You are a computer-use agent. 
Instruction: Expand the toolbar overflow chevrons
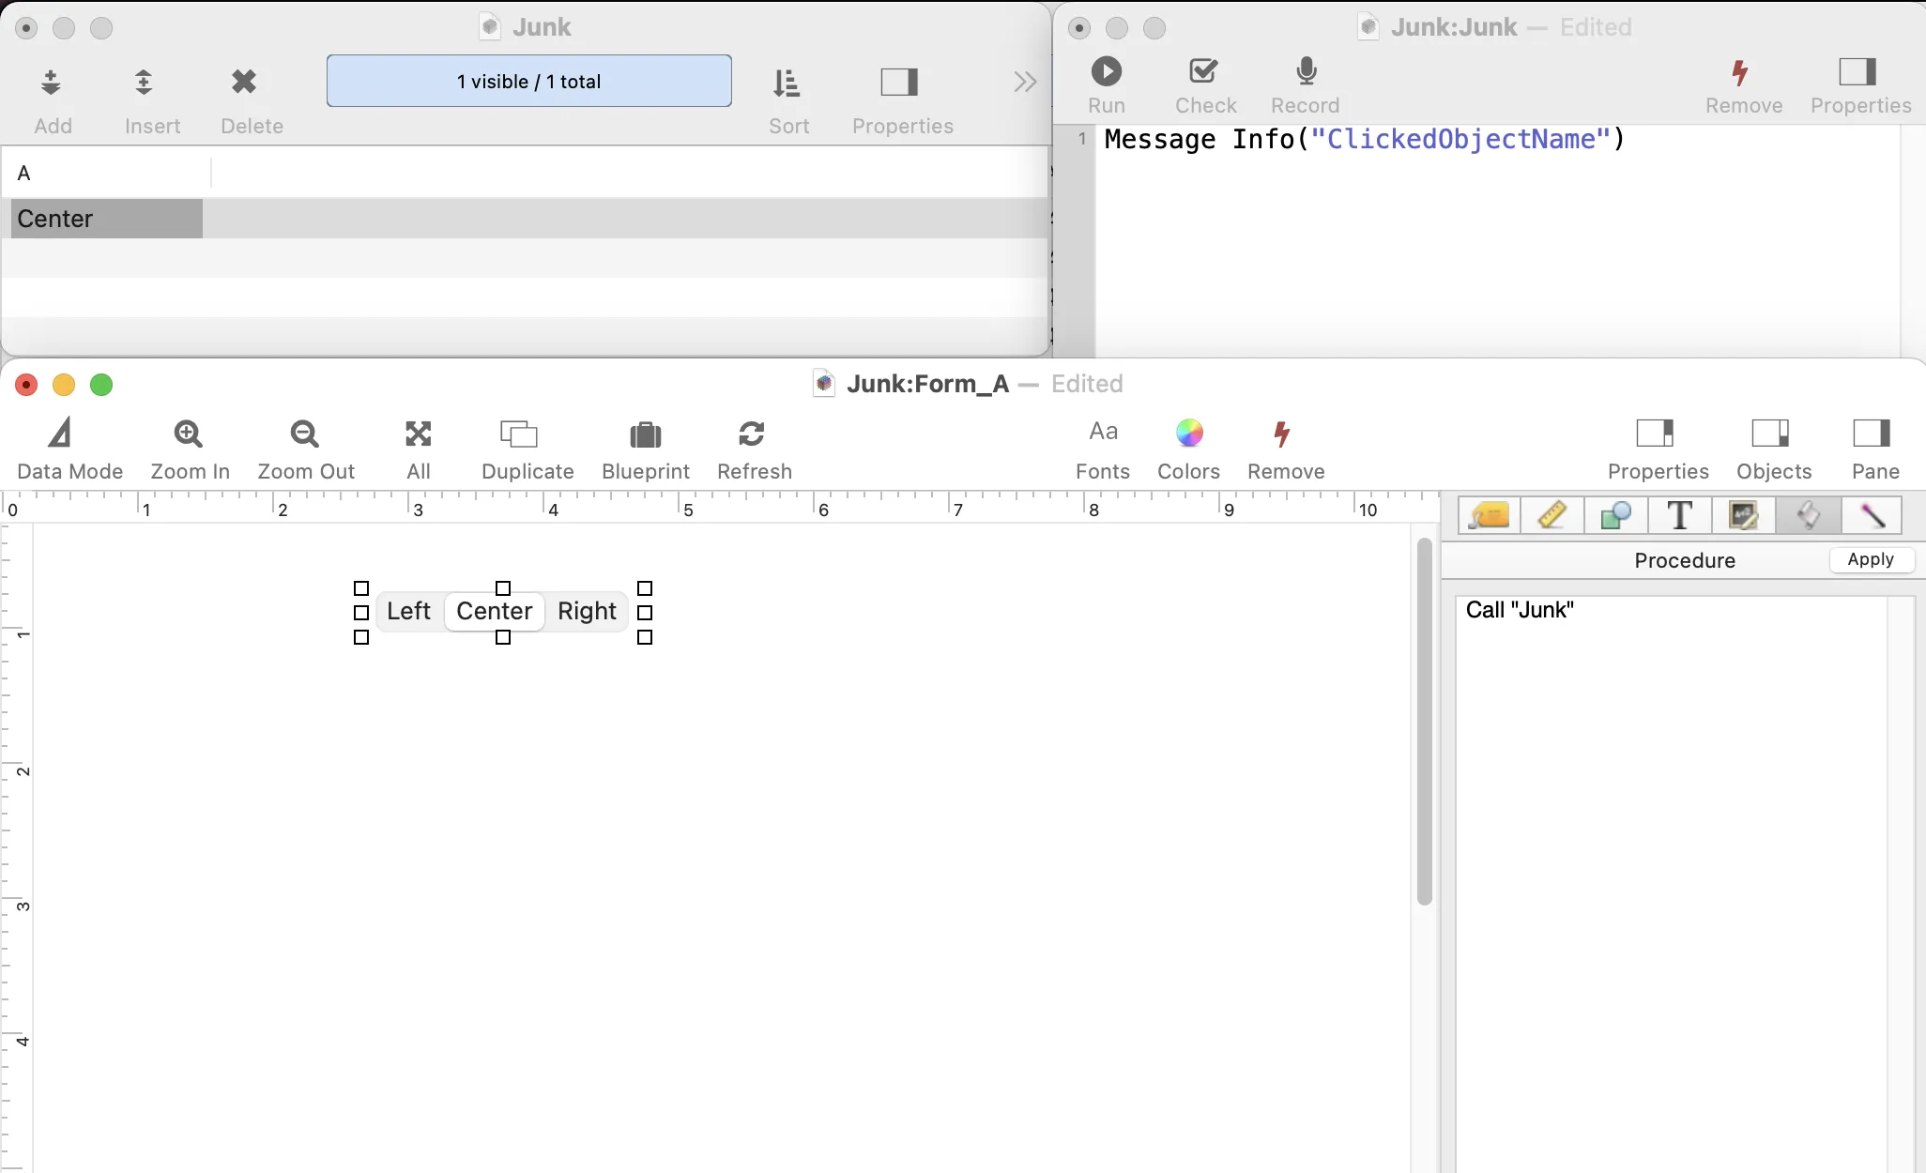click(1025, 83)
